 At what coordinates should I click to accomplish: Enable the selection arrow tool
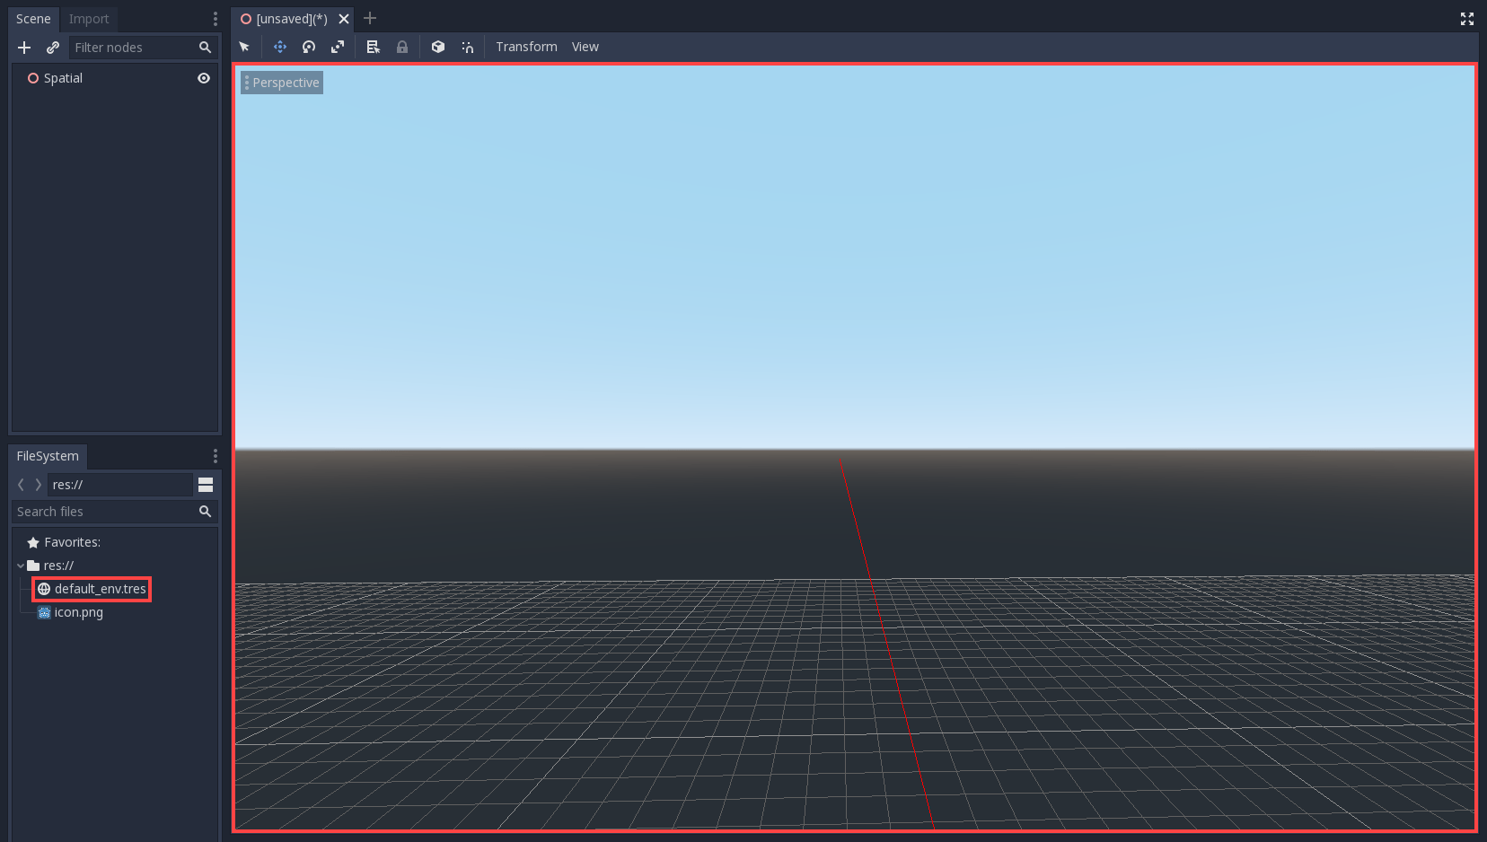coord(244,47)
